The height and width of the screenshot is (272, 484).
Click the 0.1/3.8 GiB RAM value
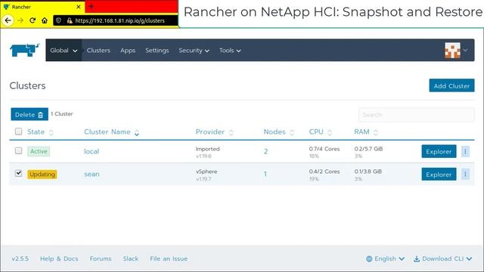click(x=368, y=172)
